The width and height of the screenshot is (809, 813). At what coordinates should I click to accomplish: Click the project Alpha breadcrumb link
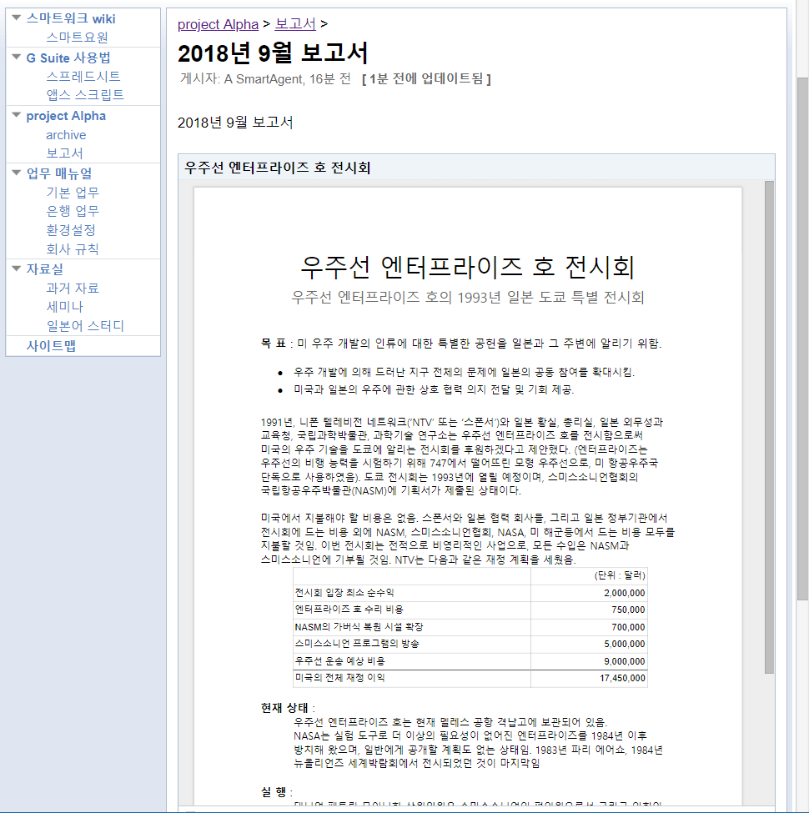click(218, 24)
